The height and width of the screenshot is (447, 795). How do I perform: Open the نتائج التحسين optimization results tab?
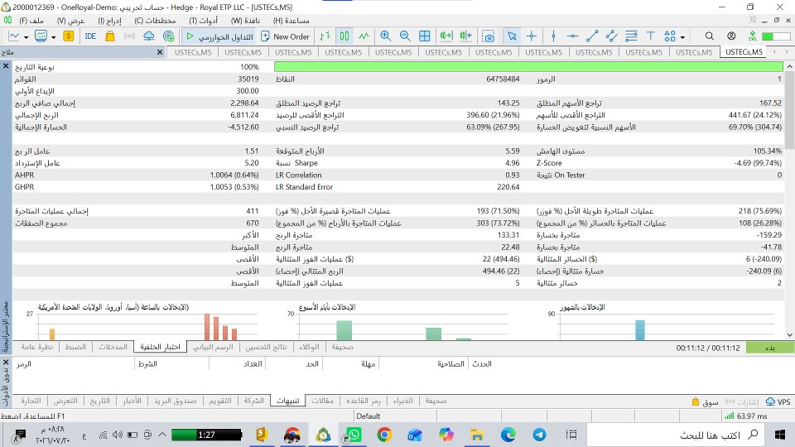click(x=266, y=347)
